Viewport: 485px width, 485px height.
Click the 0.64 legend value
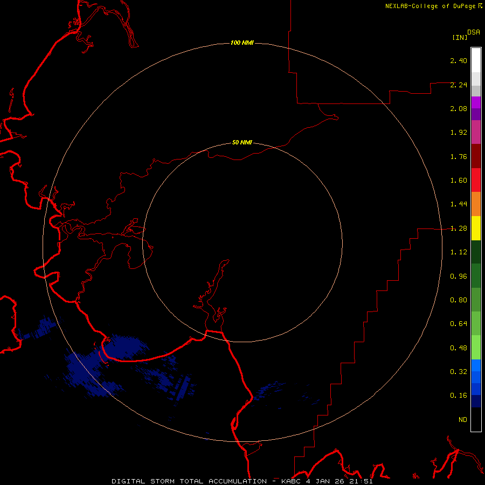[459, 324]
